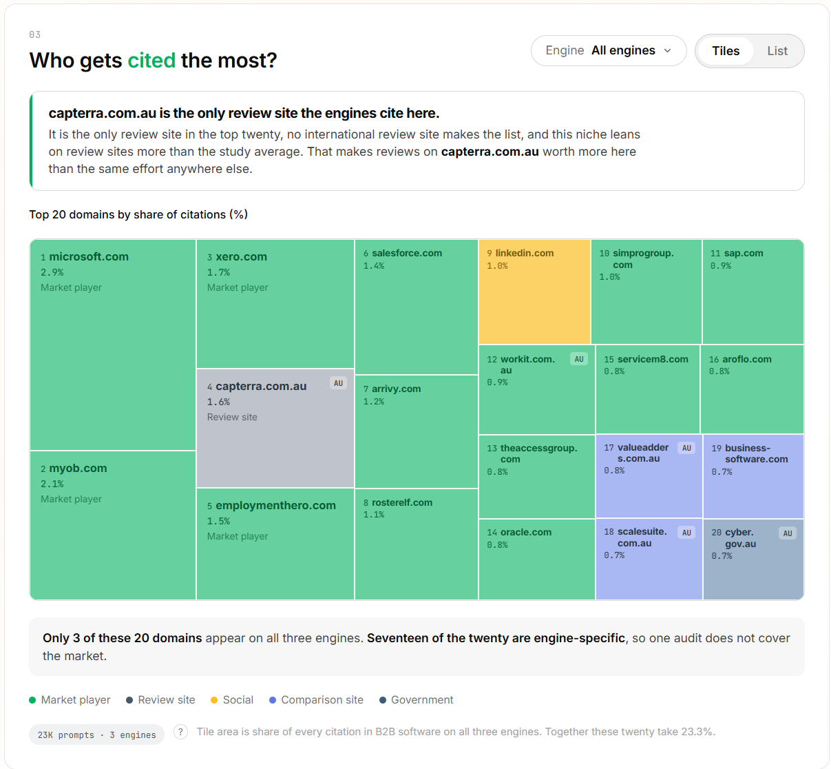Click the Social legend entry
Viewport: 831px width, 769px height.
(232, 700)
